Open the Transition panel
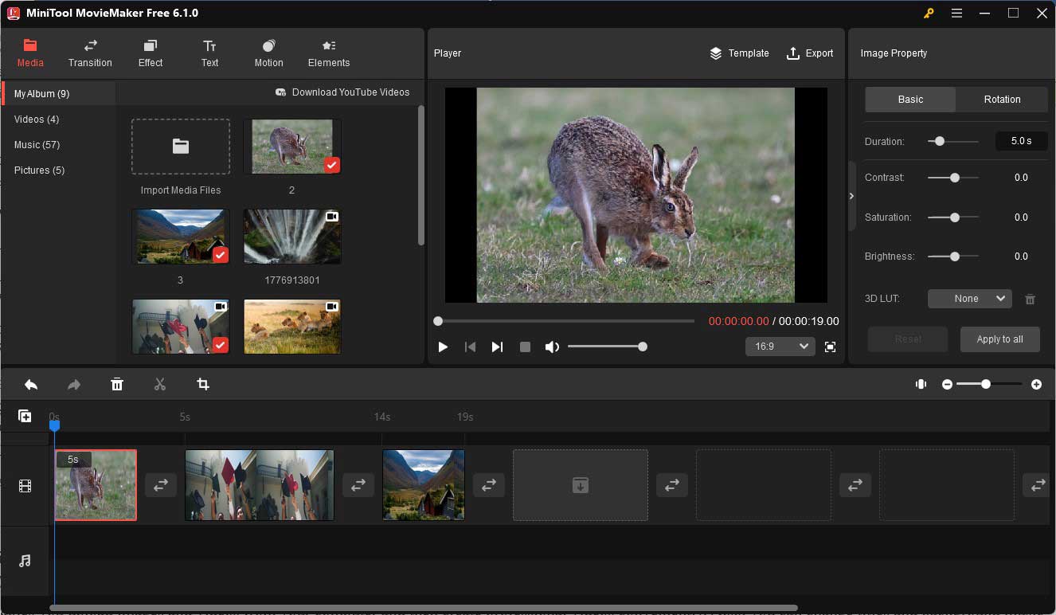This screenshot has height=615, width=1056. (90, 53)
